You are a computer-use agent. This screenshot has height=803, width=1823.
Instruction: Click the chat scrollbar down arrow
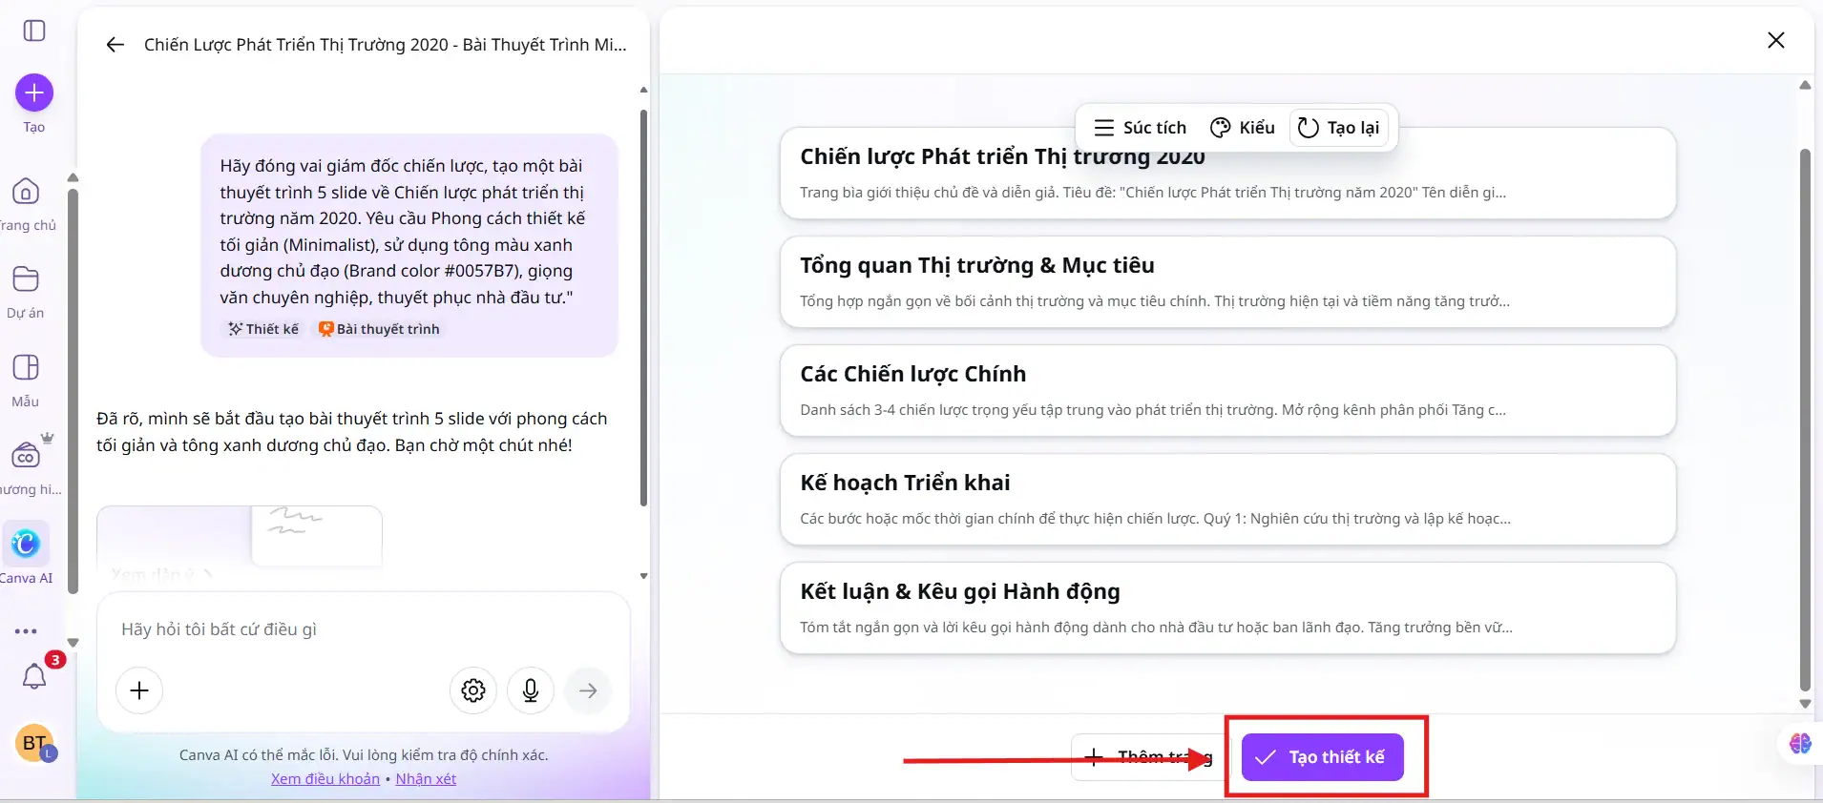point(643,576)
